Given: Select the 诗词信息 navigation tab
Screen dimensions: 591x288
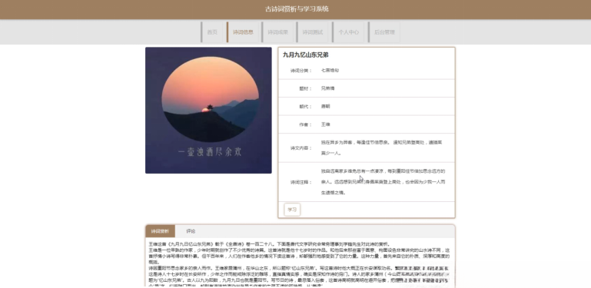Looking at the screenshot, I should pos(243,32).
